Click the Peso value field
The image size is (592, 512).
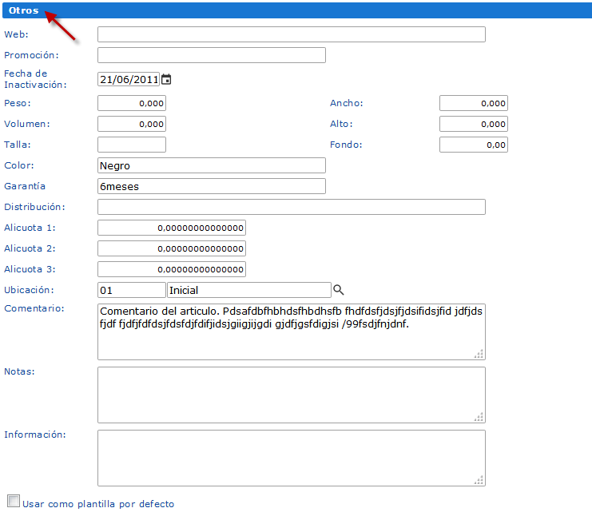pos(132,103)
